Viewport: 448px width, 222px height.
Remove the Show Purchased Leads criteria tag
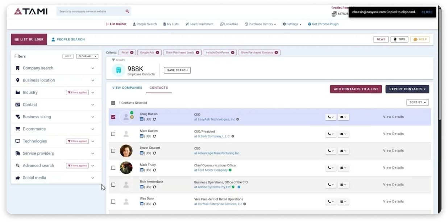pos(198,52)
